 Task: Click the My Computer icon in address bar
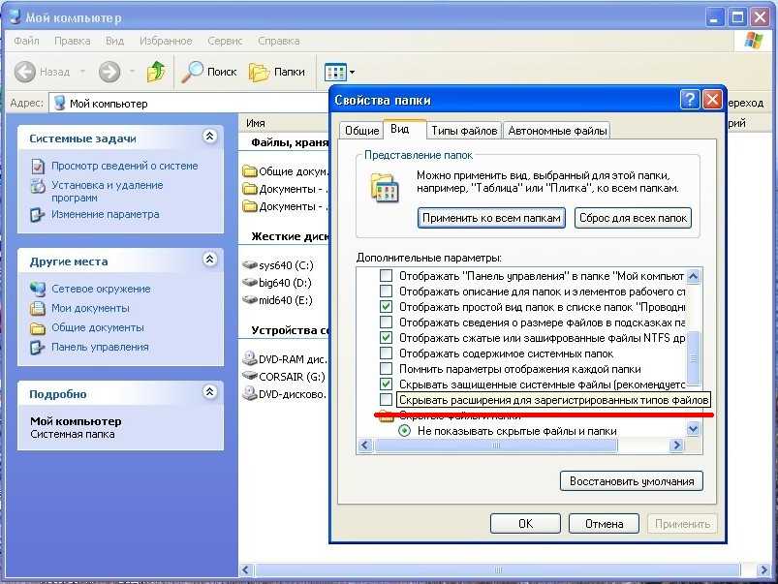60,104
